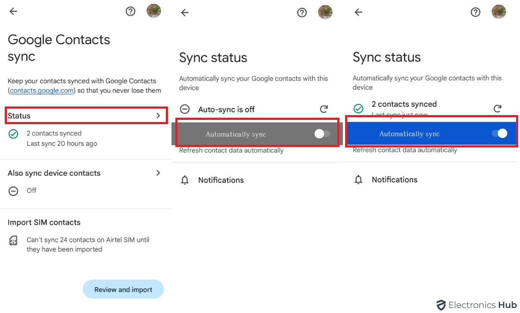The image size is (520, 313).
Task: Tap the profile avatar above Google Contacts sync
Action: pyautogui.click(x=154, y=11)
